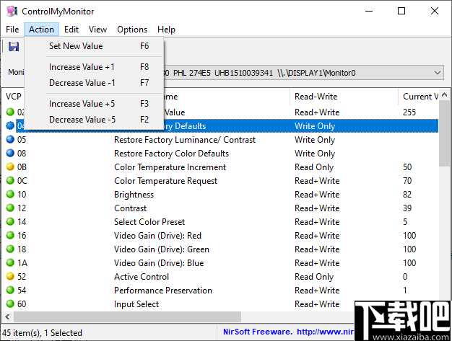Click green ball icon for Video Gain Red
This screenshot has height=341, width=452.
(10, 236)
